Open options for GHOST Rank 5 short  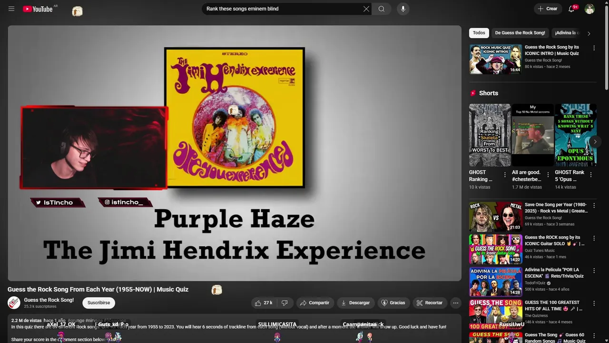590,175
